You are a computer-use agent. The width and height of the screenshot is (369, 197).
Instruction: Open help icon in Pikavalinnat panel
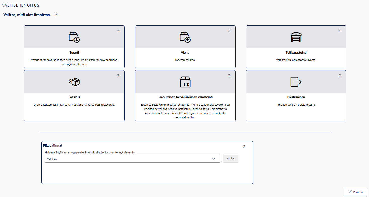[244, 147]
